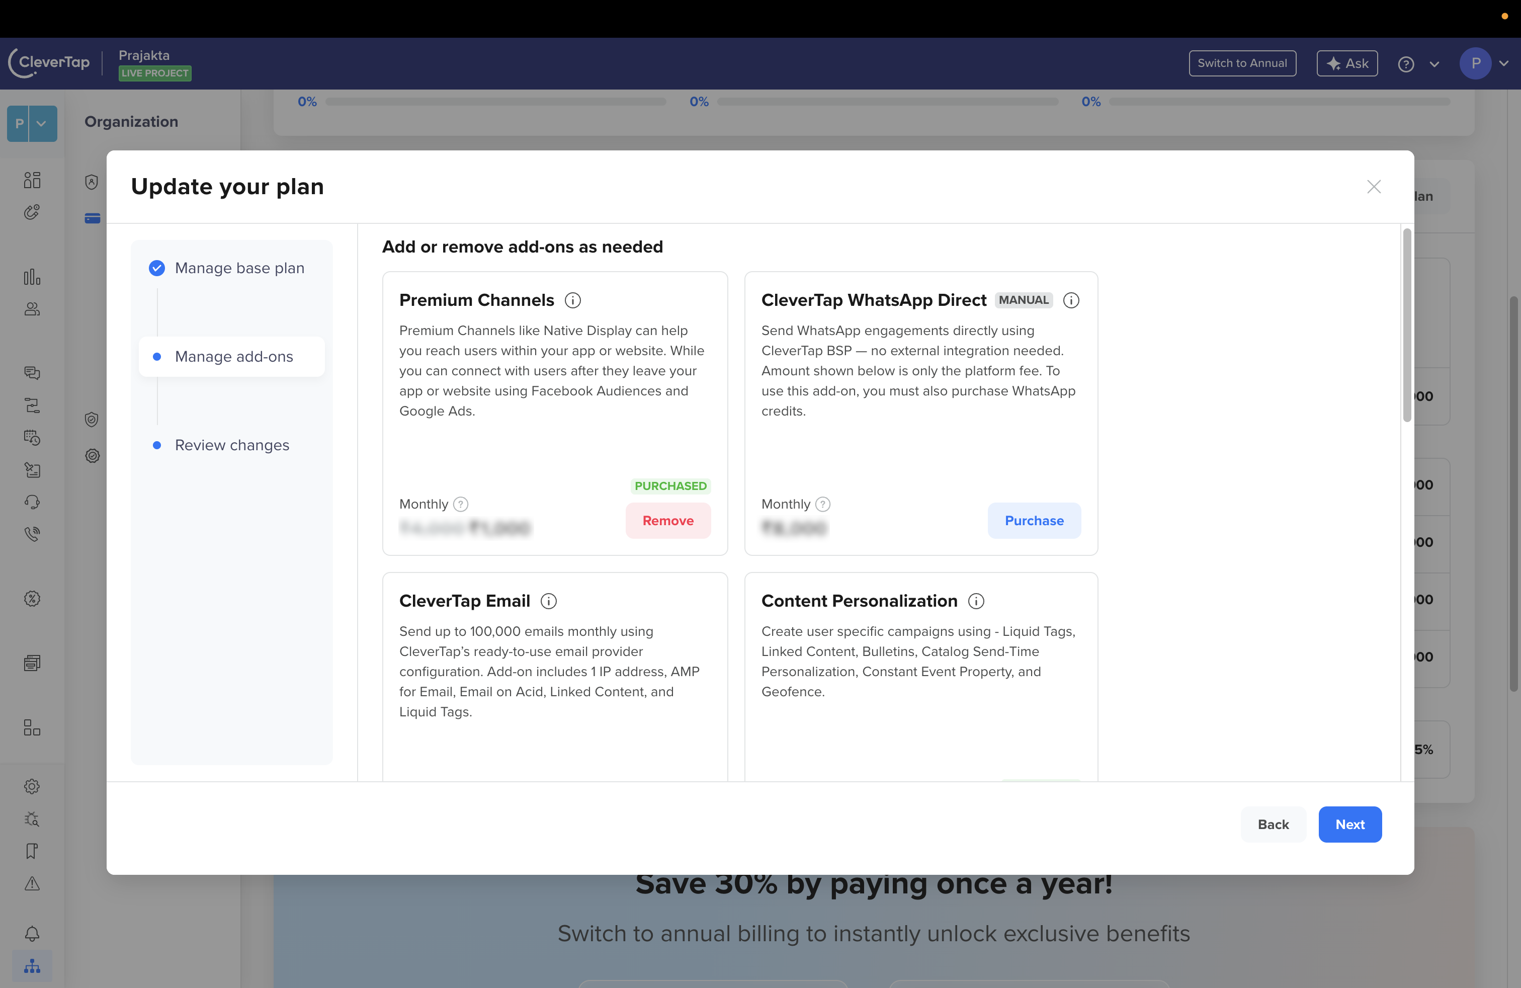Open the analytics bar chart sidebar icon
Screen dimensions: 1521x988
32,277
